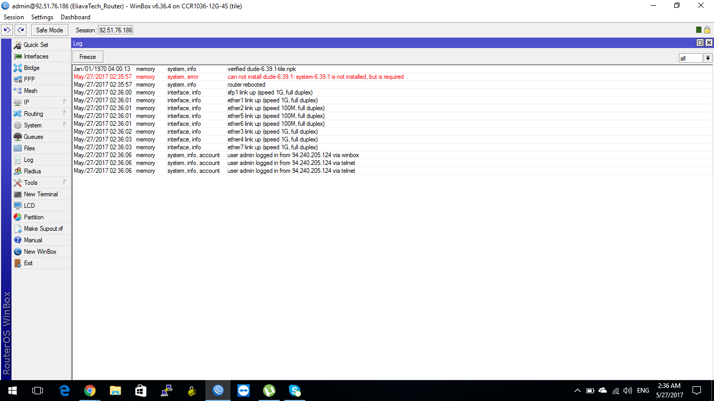Open the Manual help icon
This screenshot has height=401, width=714.
coord(18,240)
